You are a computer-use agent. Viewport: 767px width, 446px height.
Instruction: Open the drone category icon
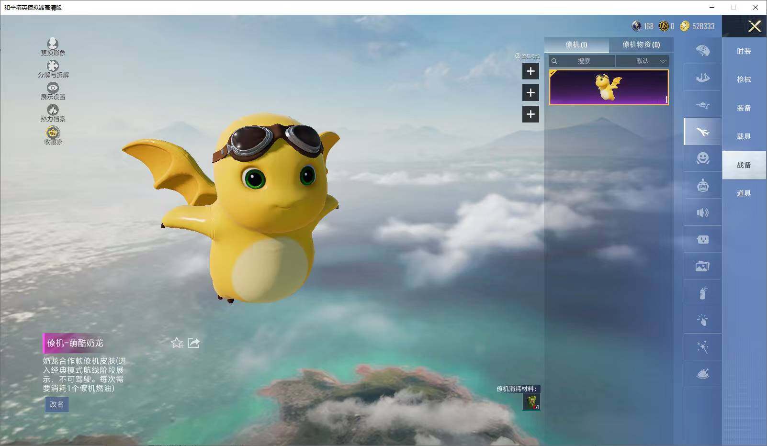(x=702, y=105)
